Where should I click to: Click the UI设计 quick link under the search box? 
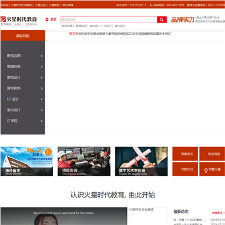107,26
